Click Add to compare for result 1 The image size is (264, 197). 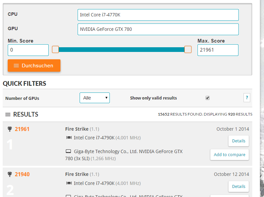[x=229, y=155]
